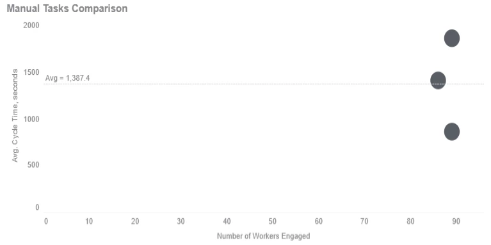The height and width of the screenshot is (245, 491).
Task: Click the 'Avg = 1,387.4' reference label
Action: pyautogui.click(x=67, y=78)
